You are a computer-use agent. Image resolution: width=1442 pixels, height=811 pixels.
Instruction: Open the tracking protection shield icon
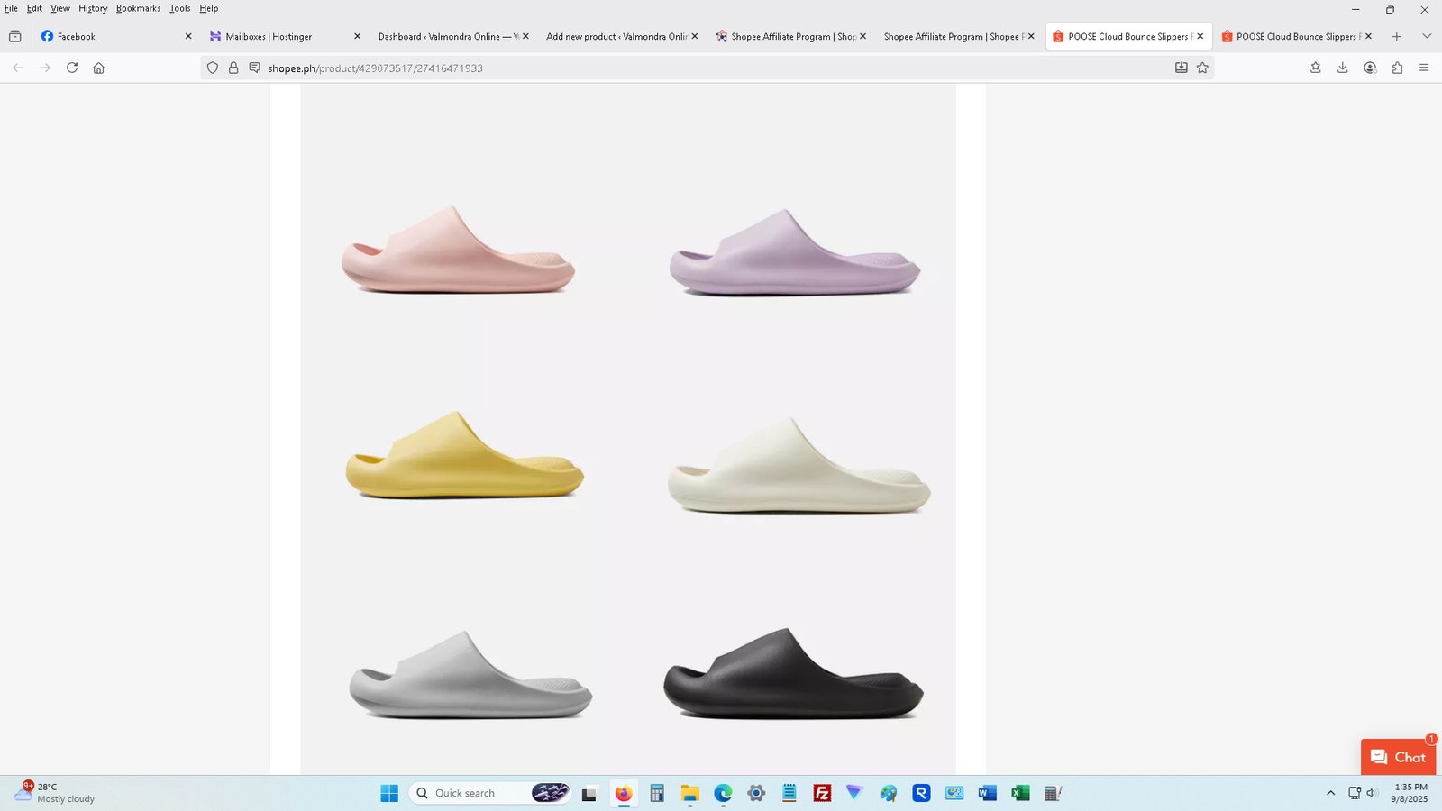pos(213,68)
